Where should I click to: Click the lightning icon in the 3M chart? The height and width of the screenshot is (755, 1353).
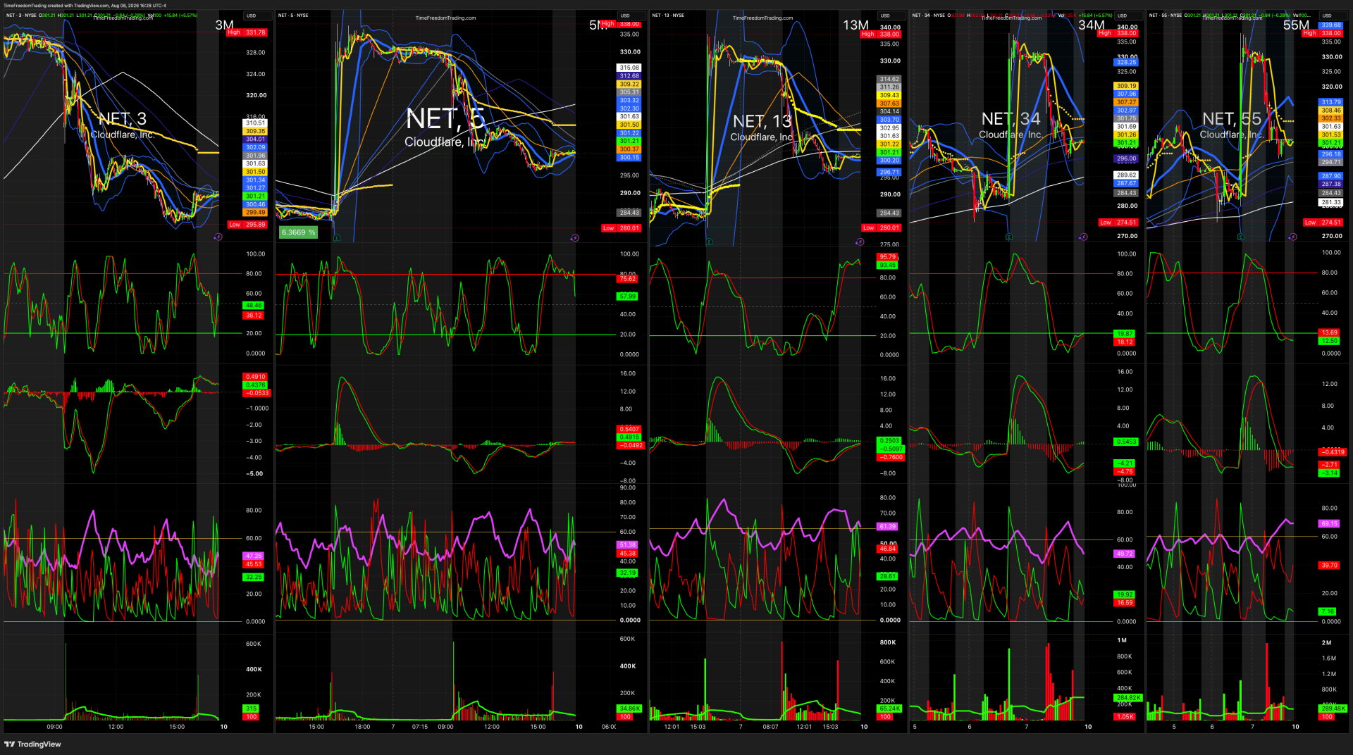coord(218,237)
